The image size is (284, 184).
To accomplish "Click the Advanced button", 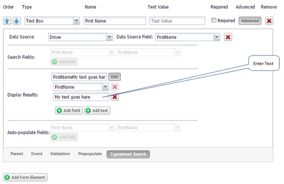I will click(250, 21).
